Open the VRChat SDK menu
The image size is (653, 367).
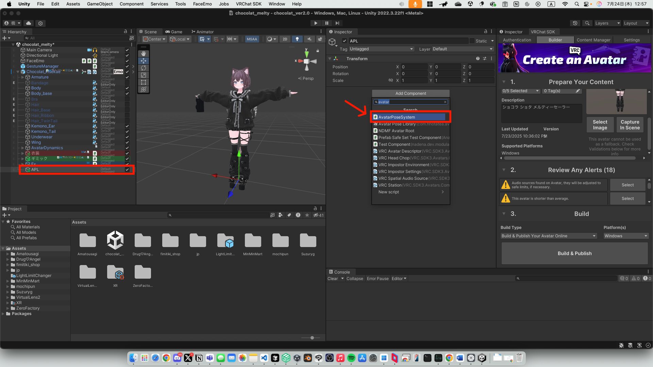(249, 4)
